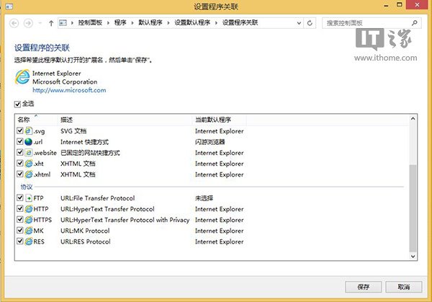The width and height of the screenshot is (432, 302).
Task: Click the .url globe icon
Action: click(29, 142)
